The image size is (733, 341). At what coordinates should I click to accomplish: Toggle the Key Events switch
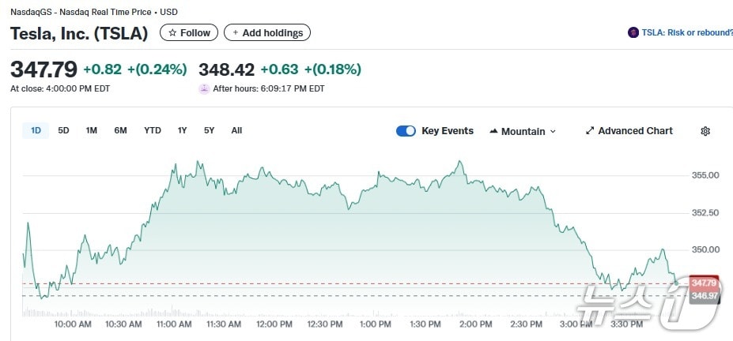(406, 131)
